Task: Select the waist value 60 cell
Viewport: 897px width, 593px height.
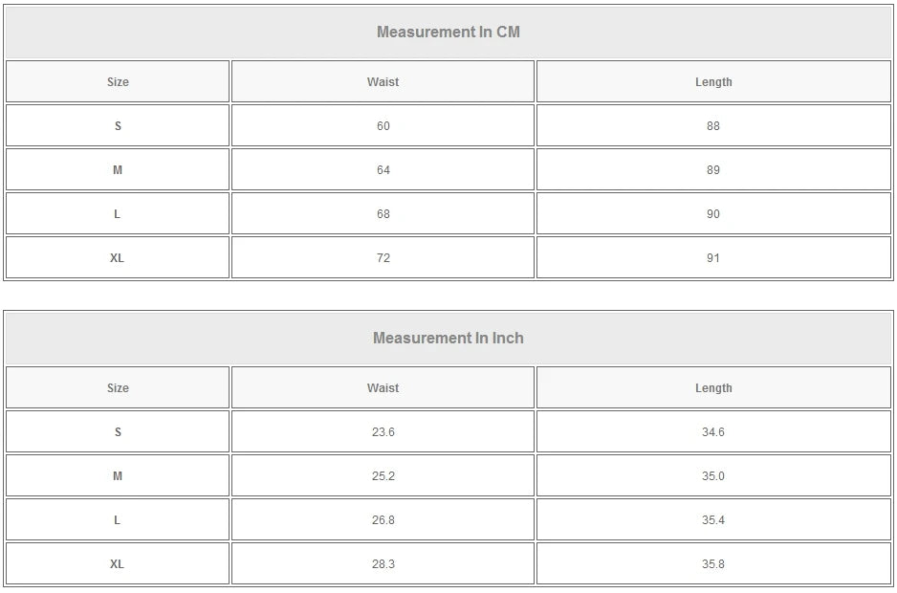Action: pos(383,126)
